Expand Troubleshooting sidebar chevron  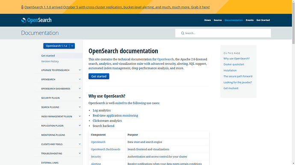[80, 153]
